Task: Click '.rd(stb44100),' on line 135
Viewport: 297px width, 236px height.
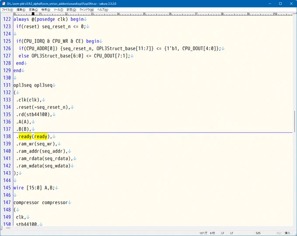Action: tap(34, 115)
